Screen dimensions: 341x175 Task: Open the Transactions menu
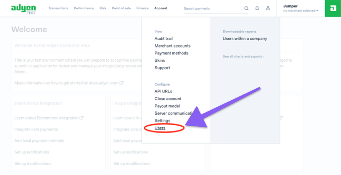pyautogui.click(x=58, y=8)
